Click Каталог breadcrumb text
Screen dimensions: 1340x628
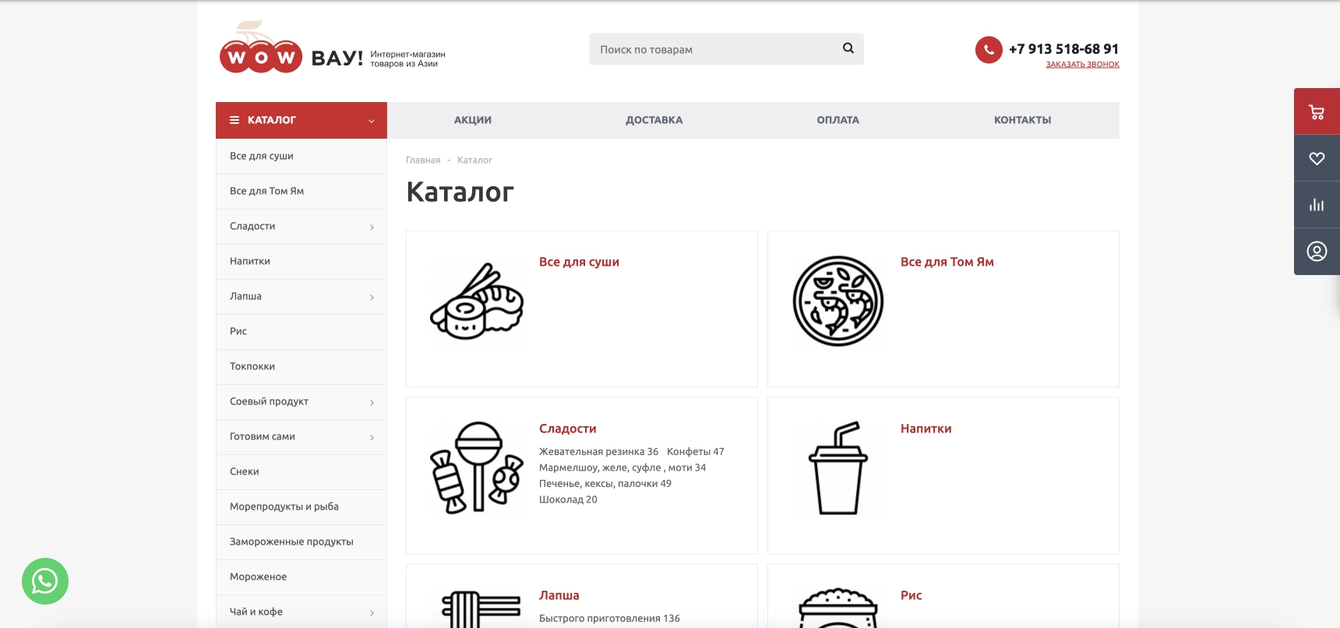click(x=474, y=160)
